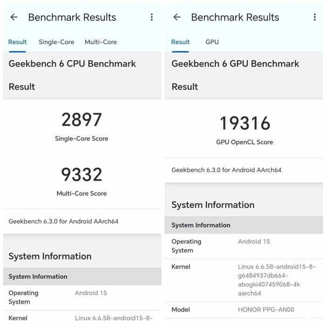Tap the Geekbench 6.3.0 version text under the Multi-Core Score
This screenshot has width=326, height=326.
click(x=63, y=221)
